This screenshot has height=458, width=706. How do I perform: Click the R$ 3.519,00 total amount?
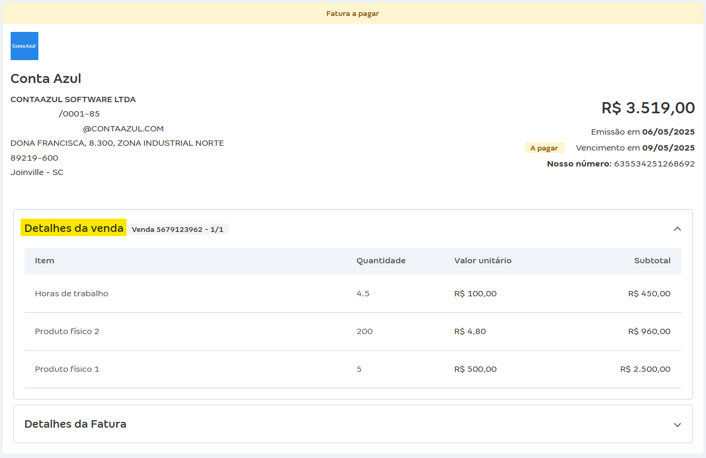648,108
